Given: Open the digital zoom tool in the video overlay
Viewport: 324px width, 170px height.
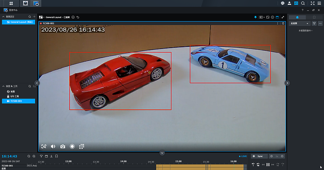Looking at the screenshot, I should 44,147.
